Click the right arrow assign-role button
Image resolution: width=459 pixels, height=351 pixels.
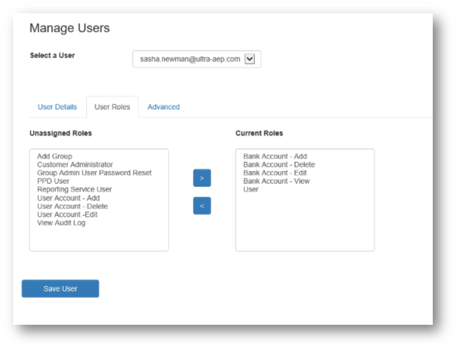click(x=202, y=178)
